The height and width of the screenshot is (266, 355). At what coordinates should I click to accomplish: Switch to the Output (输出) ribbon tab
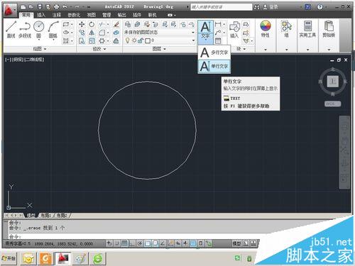coord(121,15)
